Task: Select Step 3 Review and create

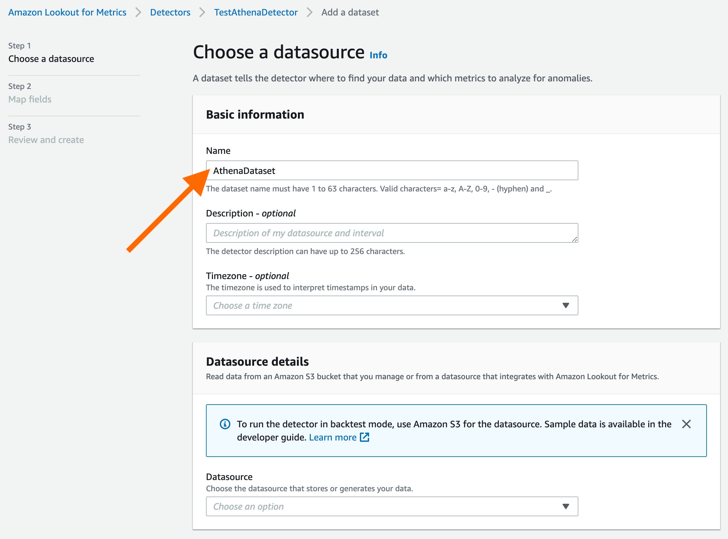Action: [x=46, y=140]
